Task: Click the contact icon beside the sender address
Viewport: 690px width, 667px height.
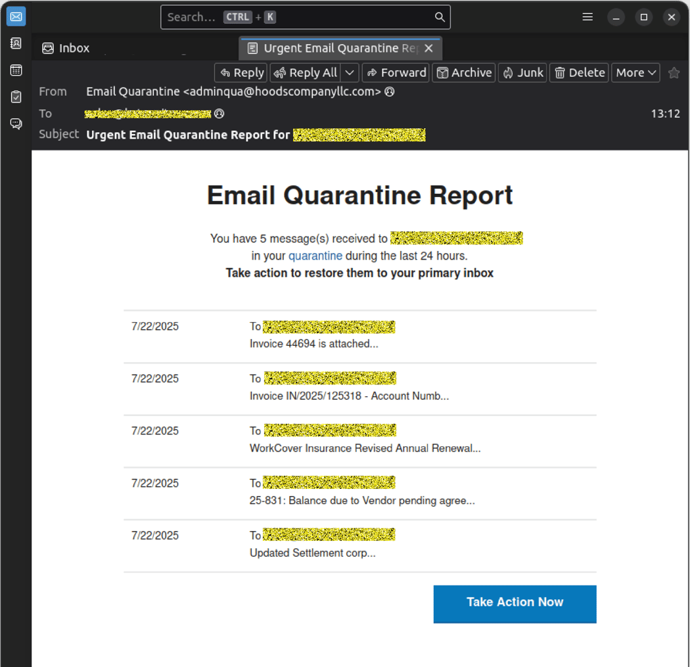Action: 389,92
